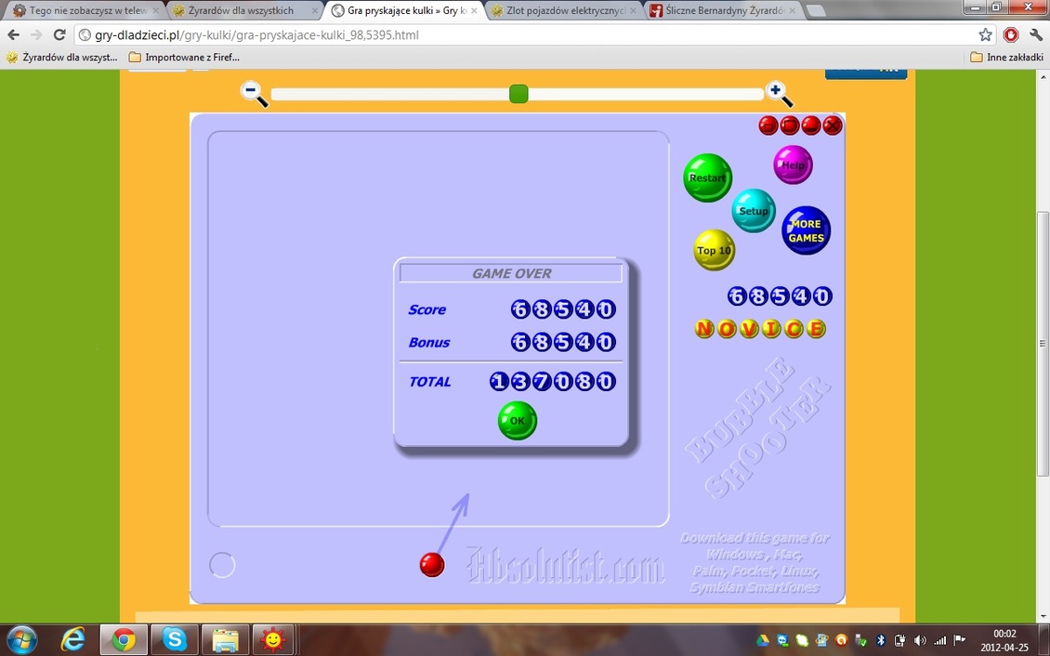Click the blue More Games bubble
The height and width of the screenshot is (656, 1050).
(x=806, y=230)
